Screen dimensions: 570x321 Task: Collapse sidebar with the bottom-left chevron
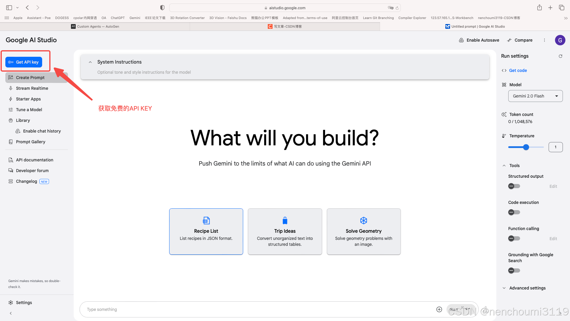click(11, 313)
